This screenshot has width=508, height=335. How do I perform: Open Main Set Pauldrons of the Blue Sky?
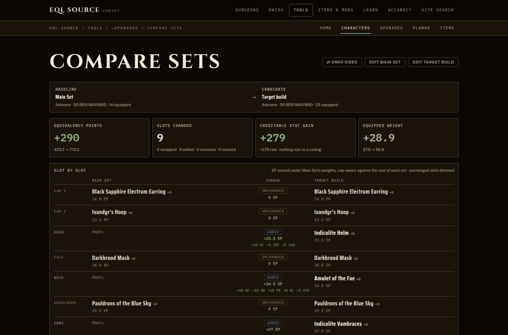coord(121,303)
